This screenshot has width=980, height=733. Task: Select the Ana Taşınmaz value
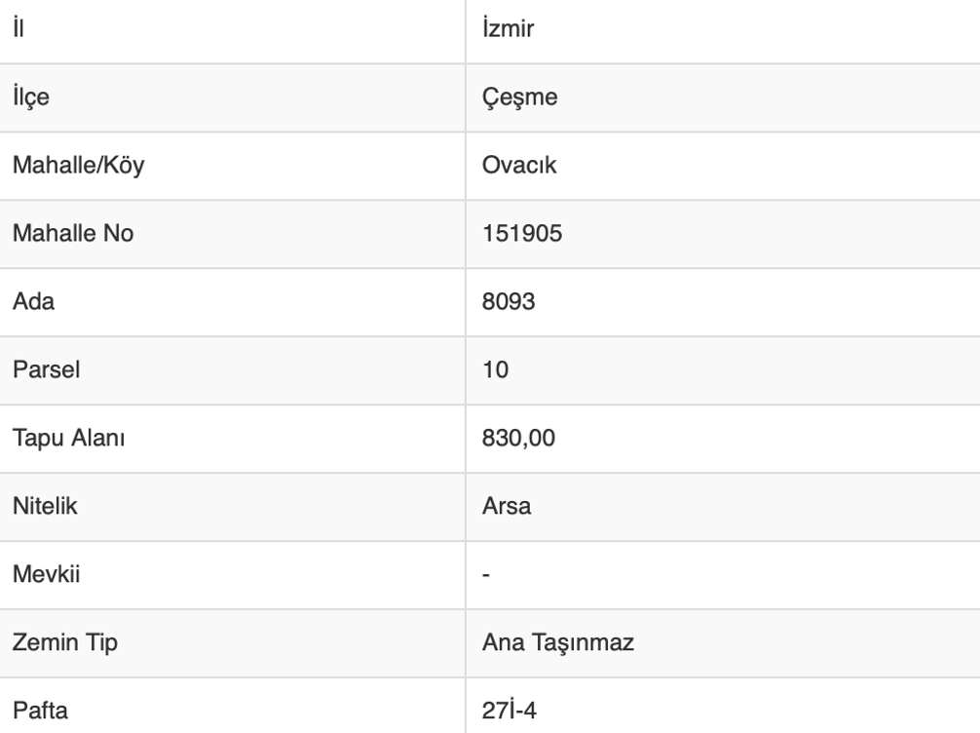coord(559,643)
